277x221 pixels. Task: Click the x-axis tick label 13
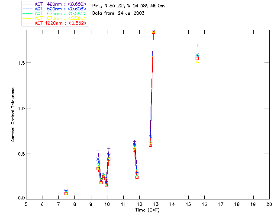(x=156, y=204)
